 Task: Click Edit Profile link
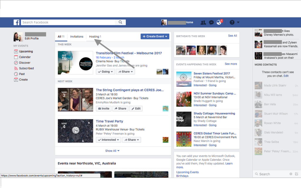pos(32,38)
